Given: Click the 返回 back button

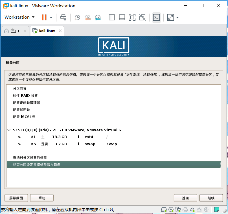Looking at the screenshot, I should click(185, 198).
